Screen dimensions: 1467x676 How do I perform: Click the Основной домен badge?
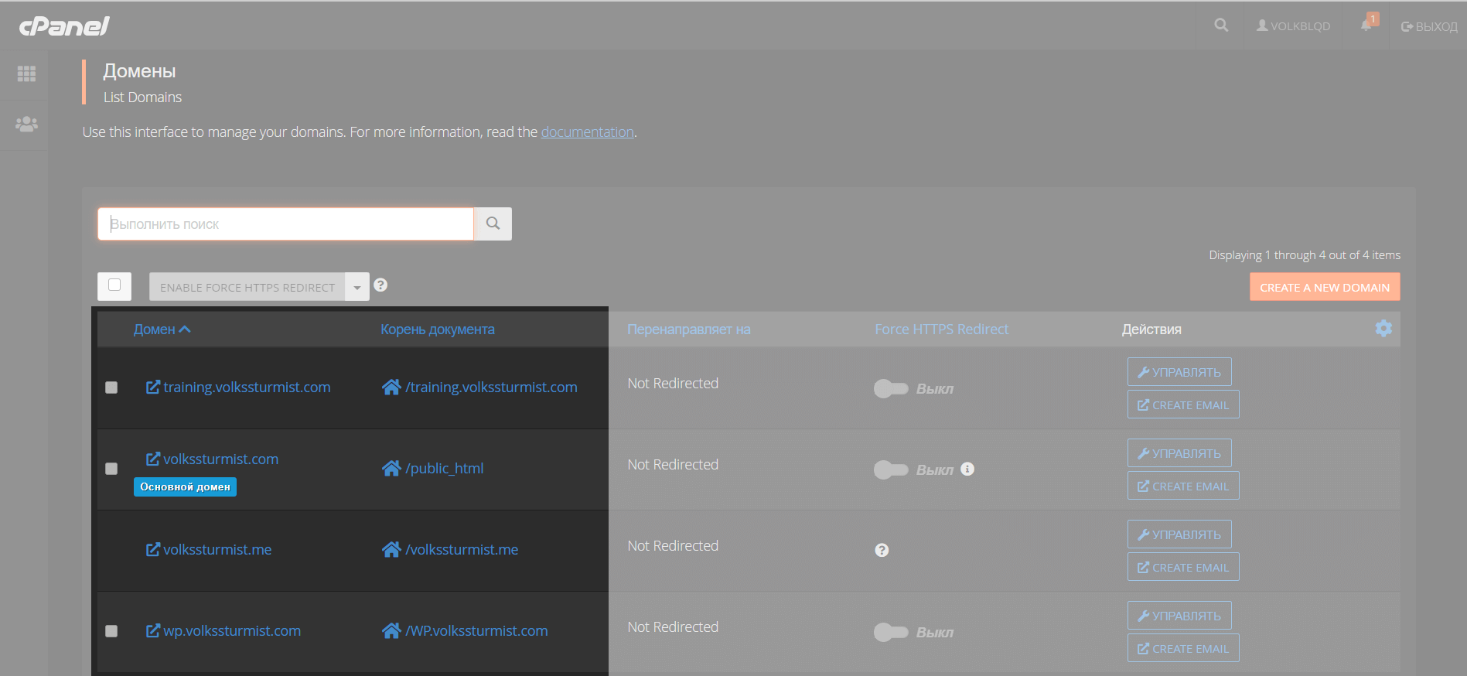coord(185,487)
